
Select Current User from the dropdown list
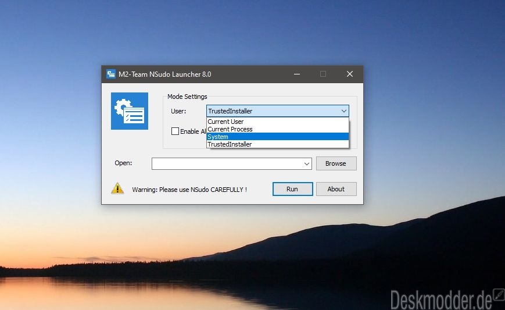[x=277, y=122]
